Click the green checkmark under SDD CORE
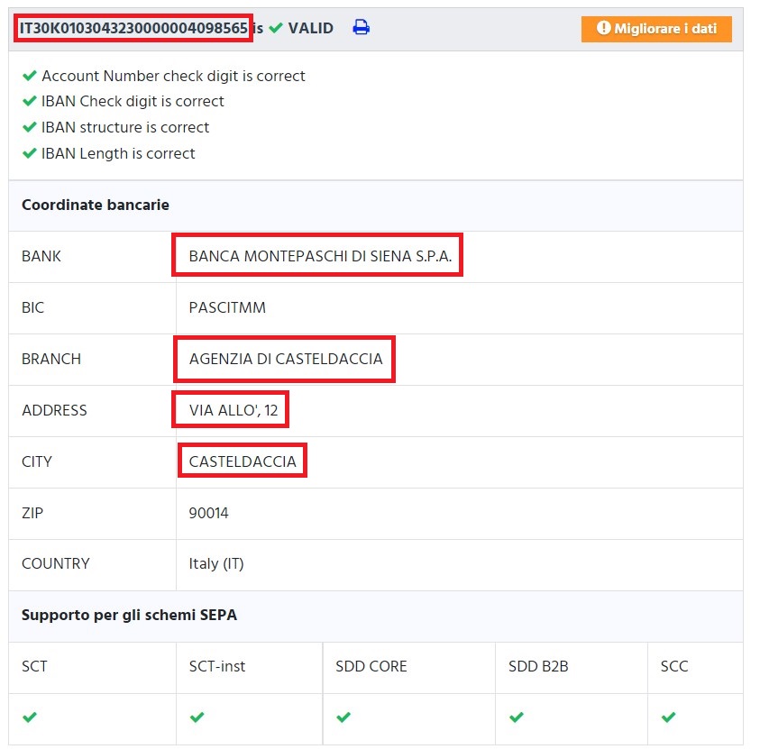This screenshot has height=749, width=760. (x=343, y=717)
